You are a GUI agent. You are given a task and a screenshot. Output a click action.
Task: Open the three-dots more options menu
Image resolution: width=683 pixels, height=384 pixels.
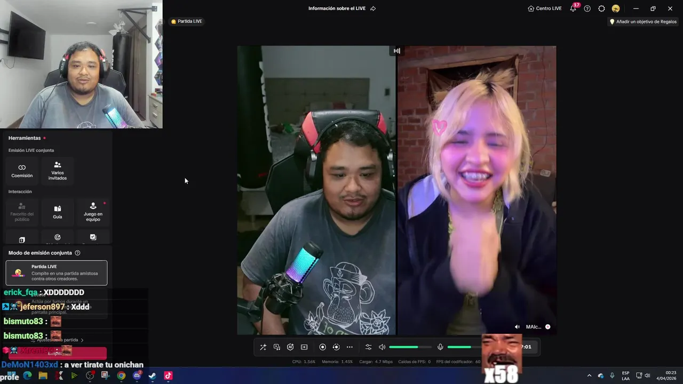[350, 347]
